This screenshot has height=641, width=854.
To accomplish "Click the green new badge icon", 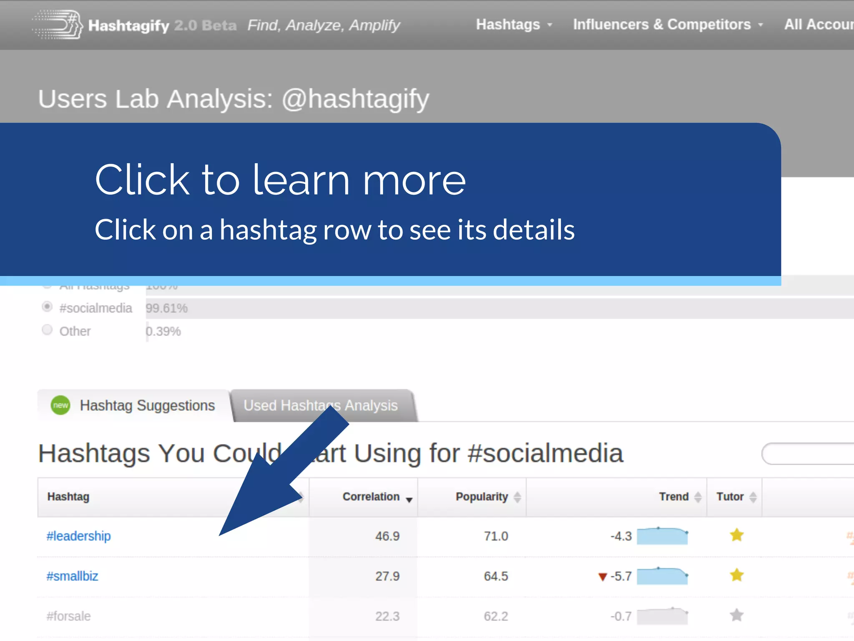I will 60,405.
